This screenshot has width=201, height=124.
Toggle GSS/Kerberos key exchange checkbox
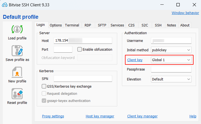click(x=44, y=87)
